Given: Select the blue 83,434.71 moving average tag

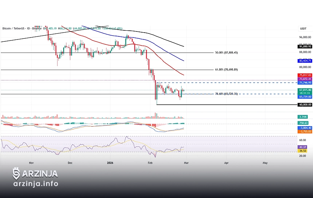Looking at the screenshot, I should (305, 61).
